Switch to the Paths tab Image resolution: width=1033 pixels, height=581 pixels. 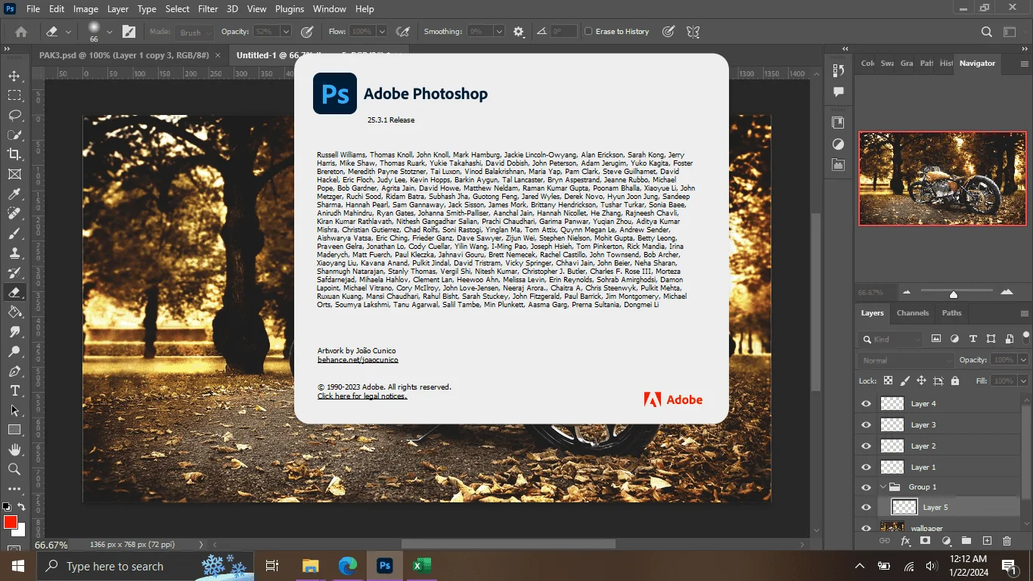(952, 312)
